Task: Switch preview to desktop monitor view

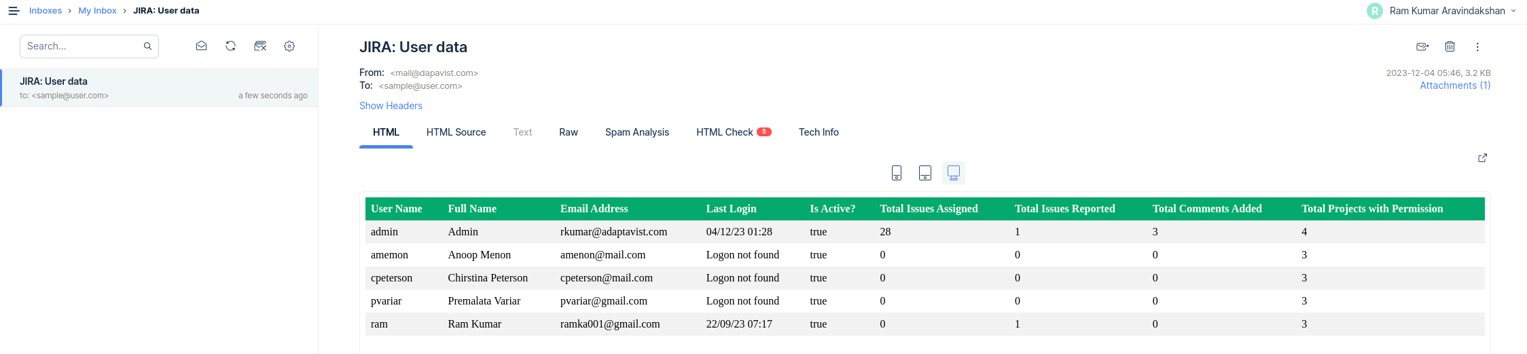Action: click(x=954, y=173)
